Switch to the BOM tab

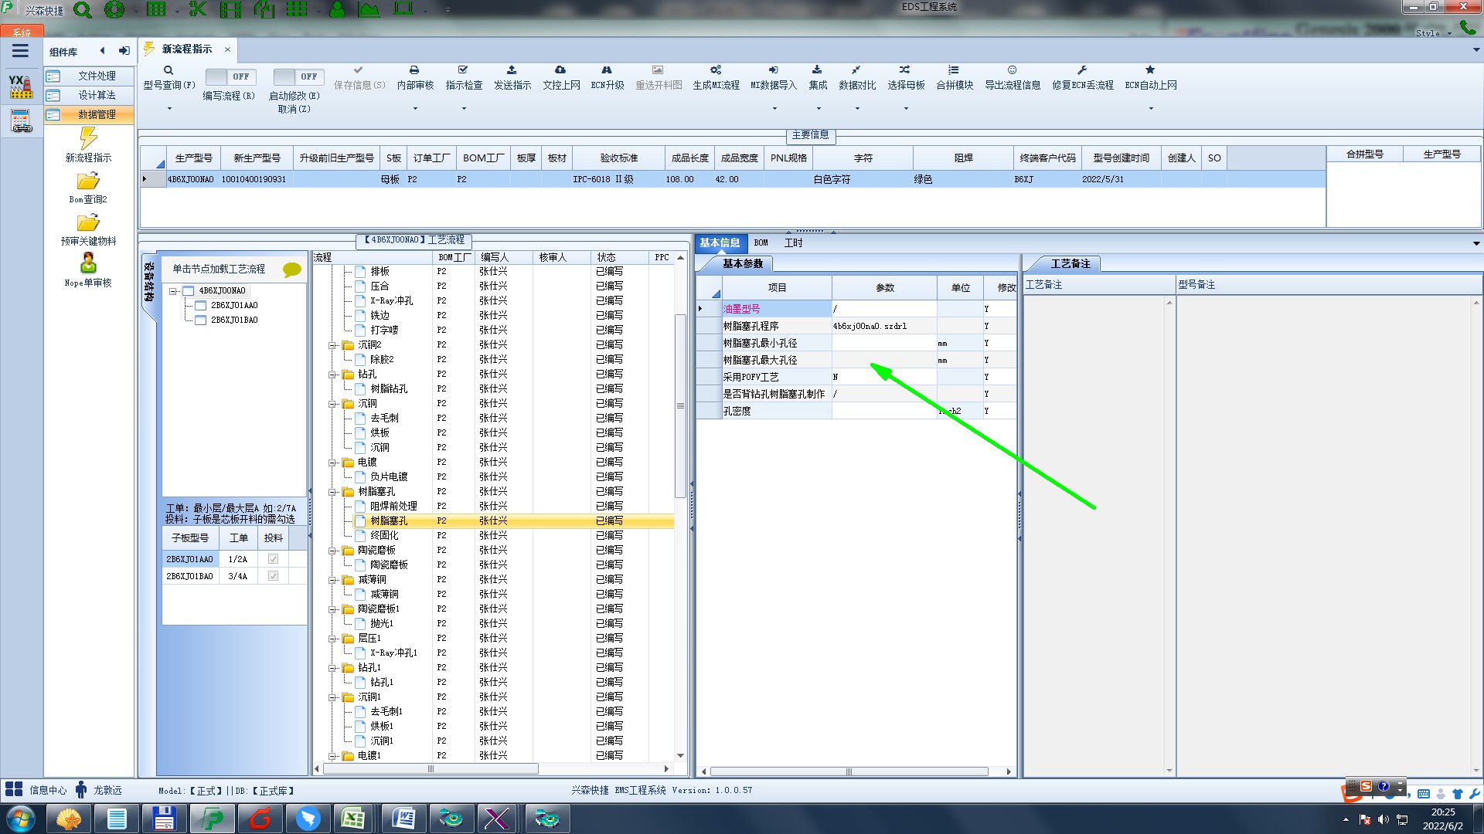tap(761, 242)
